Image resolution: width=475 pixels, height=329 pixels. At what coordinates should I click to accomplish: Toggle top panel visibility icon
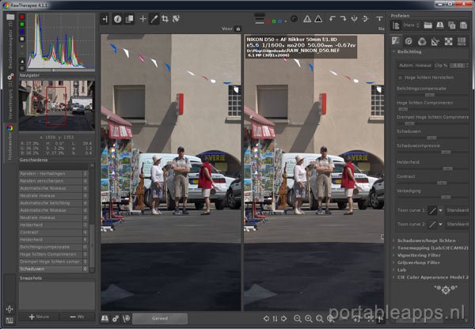pos(379,19)
